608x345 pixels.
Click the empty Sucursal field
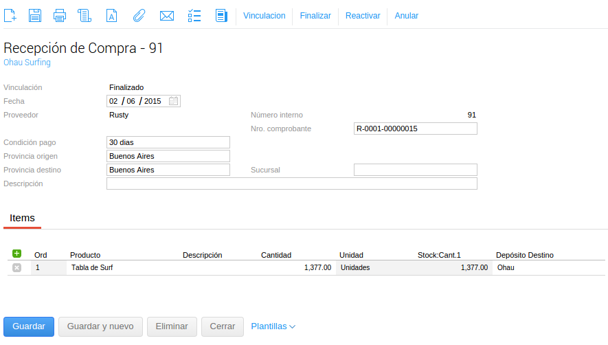415,170
